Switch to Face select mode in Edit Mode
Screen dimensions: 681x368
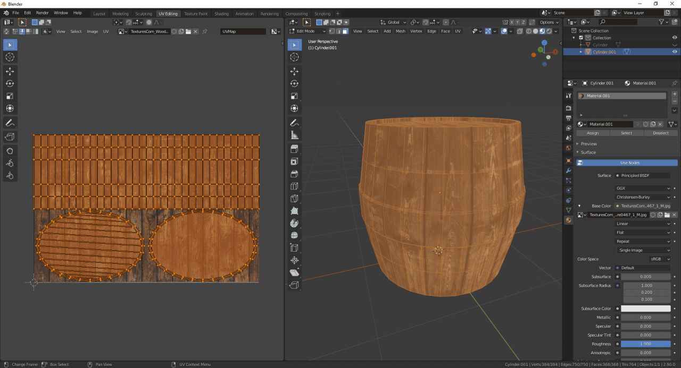345,31
